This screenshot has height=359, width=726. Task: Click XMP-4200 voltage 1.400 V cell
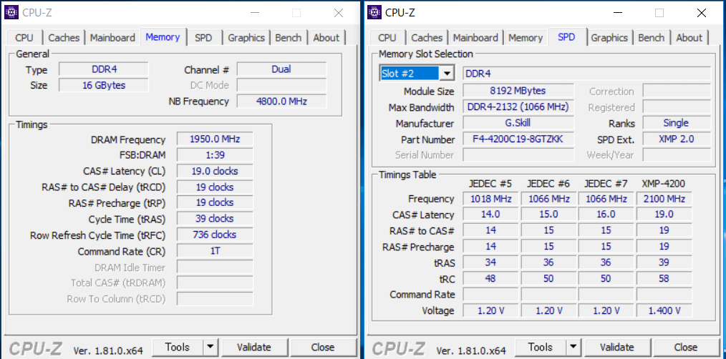[664, 310]
